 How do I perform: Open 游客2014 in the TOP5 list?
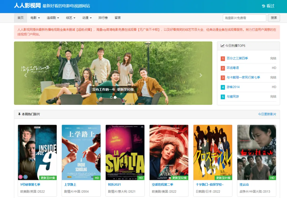(233, 87)
